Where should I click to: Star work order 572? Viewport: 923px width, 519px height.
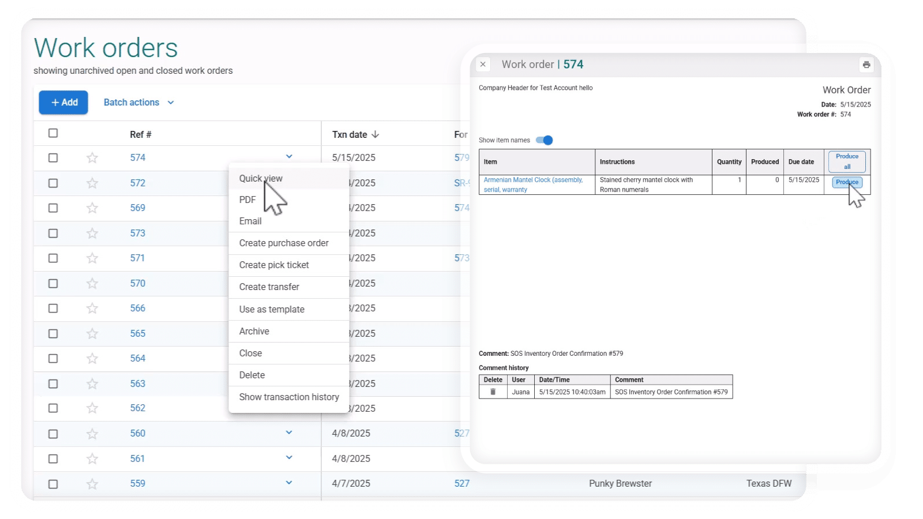coord(92,183)
